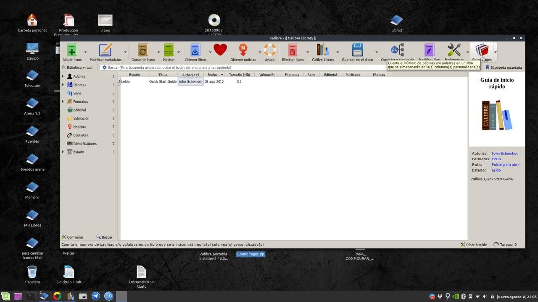Open Preferencias tools icon
The width and height of the screenshot is (538, 302).
point(454,50)
